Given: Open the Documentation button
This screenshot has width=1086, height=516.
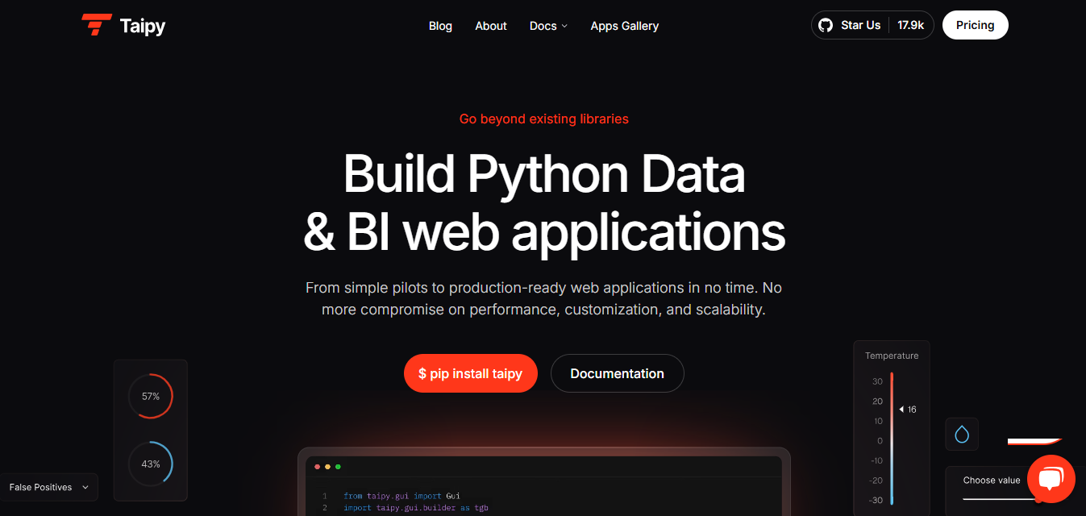Looking at the screenshot, I should tap(618, 373).
